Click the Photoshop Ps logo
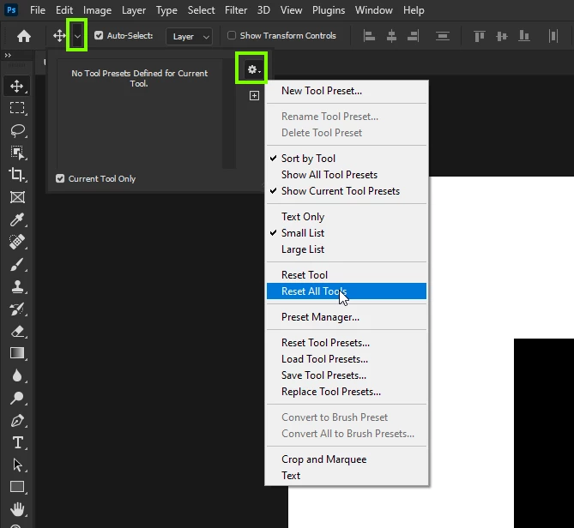 pos(11,10)
